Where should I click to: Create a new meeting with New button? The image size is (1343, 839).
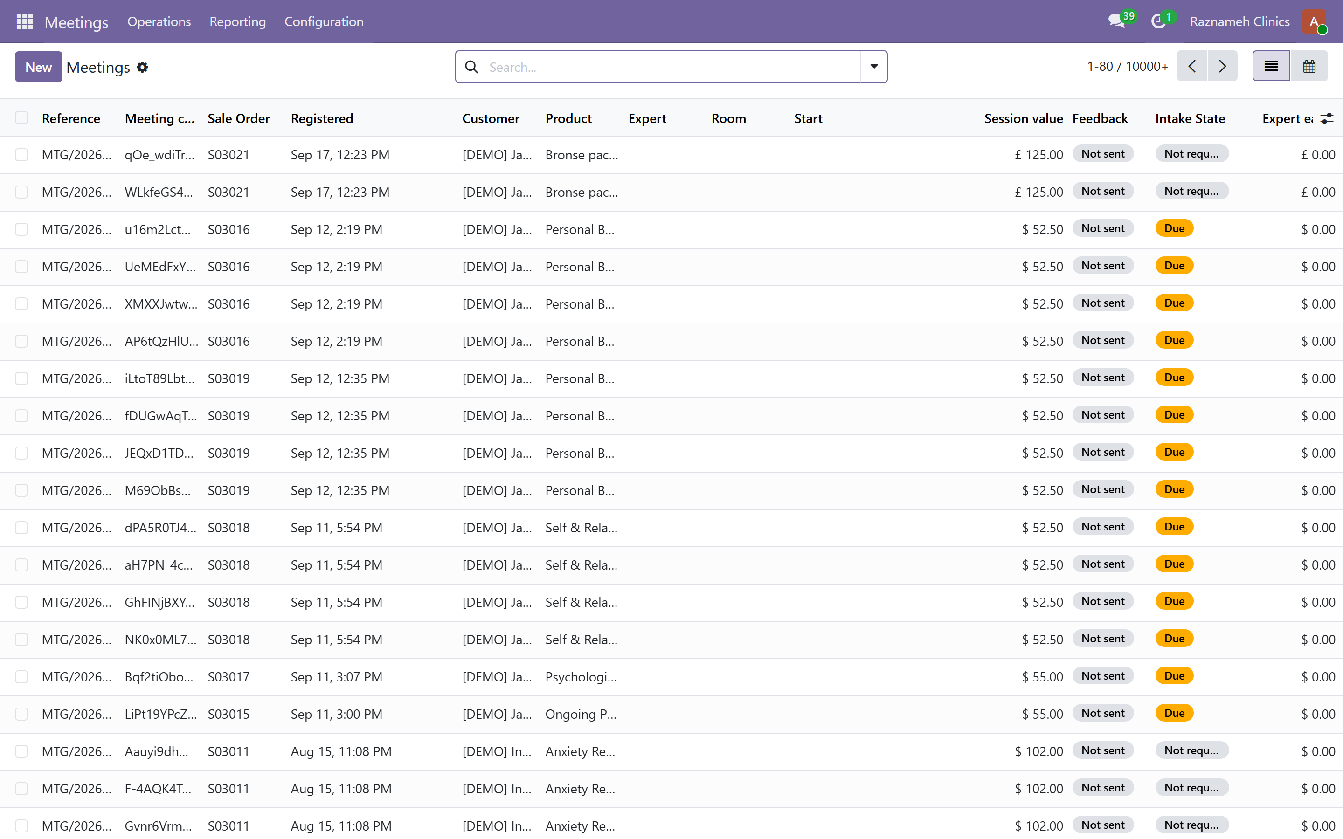38,67
